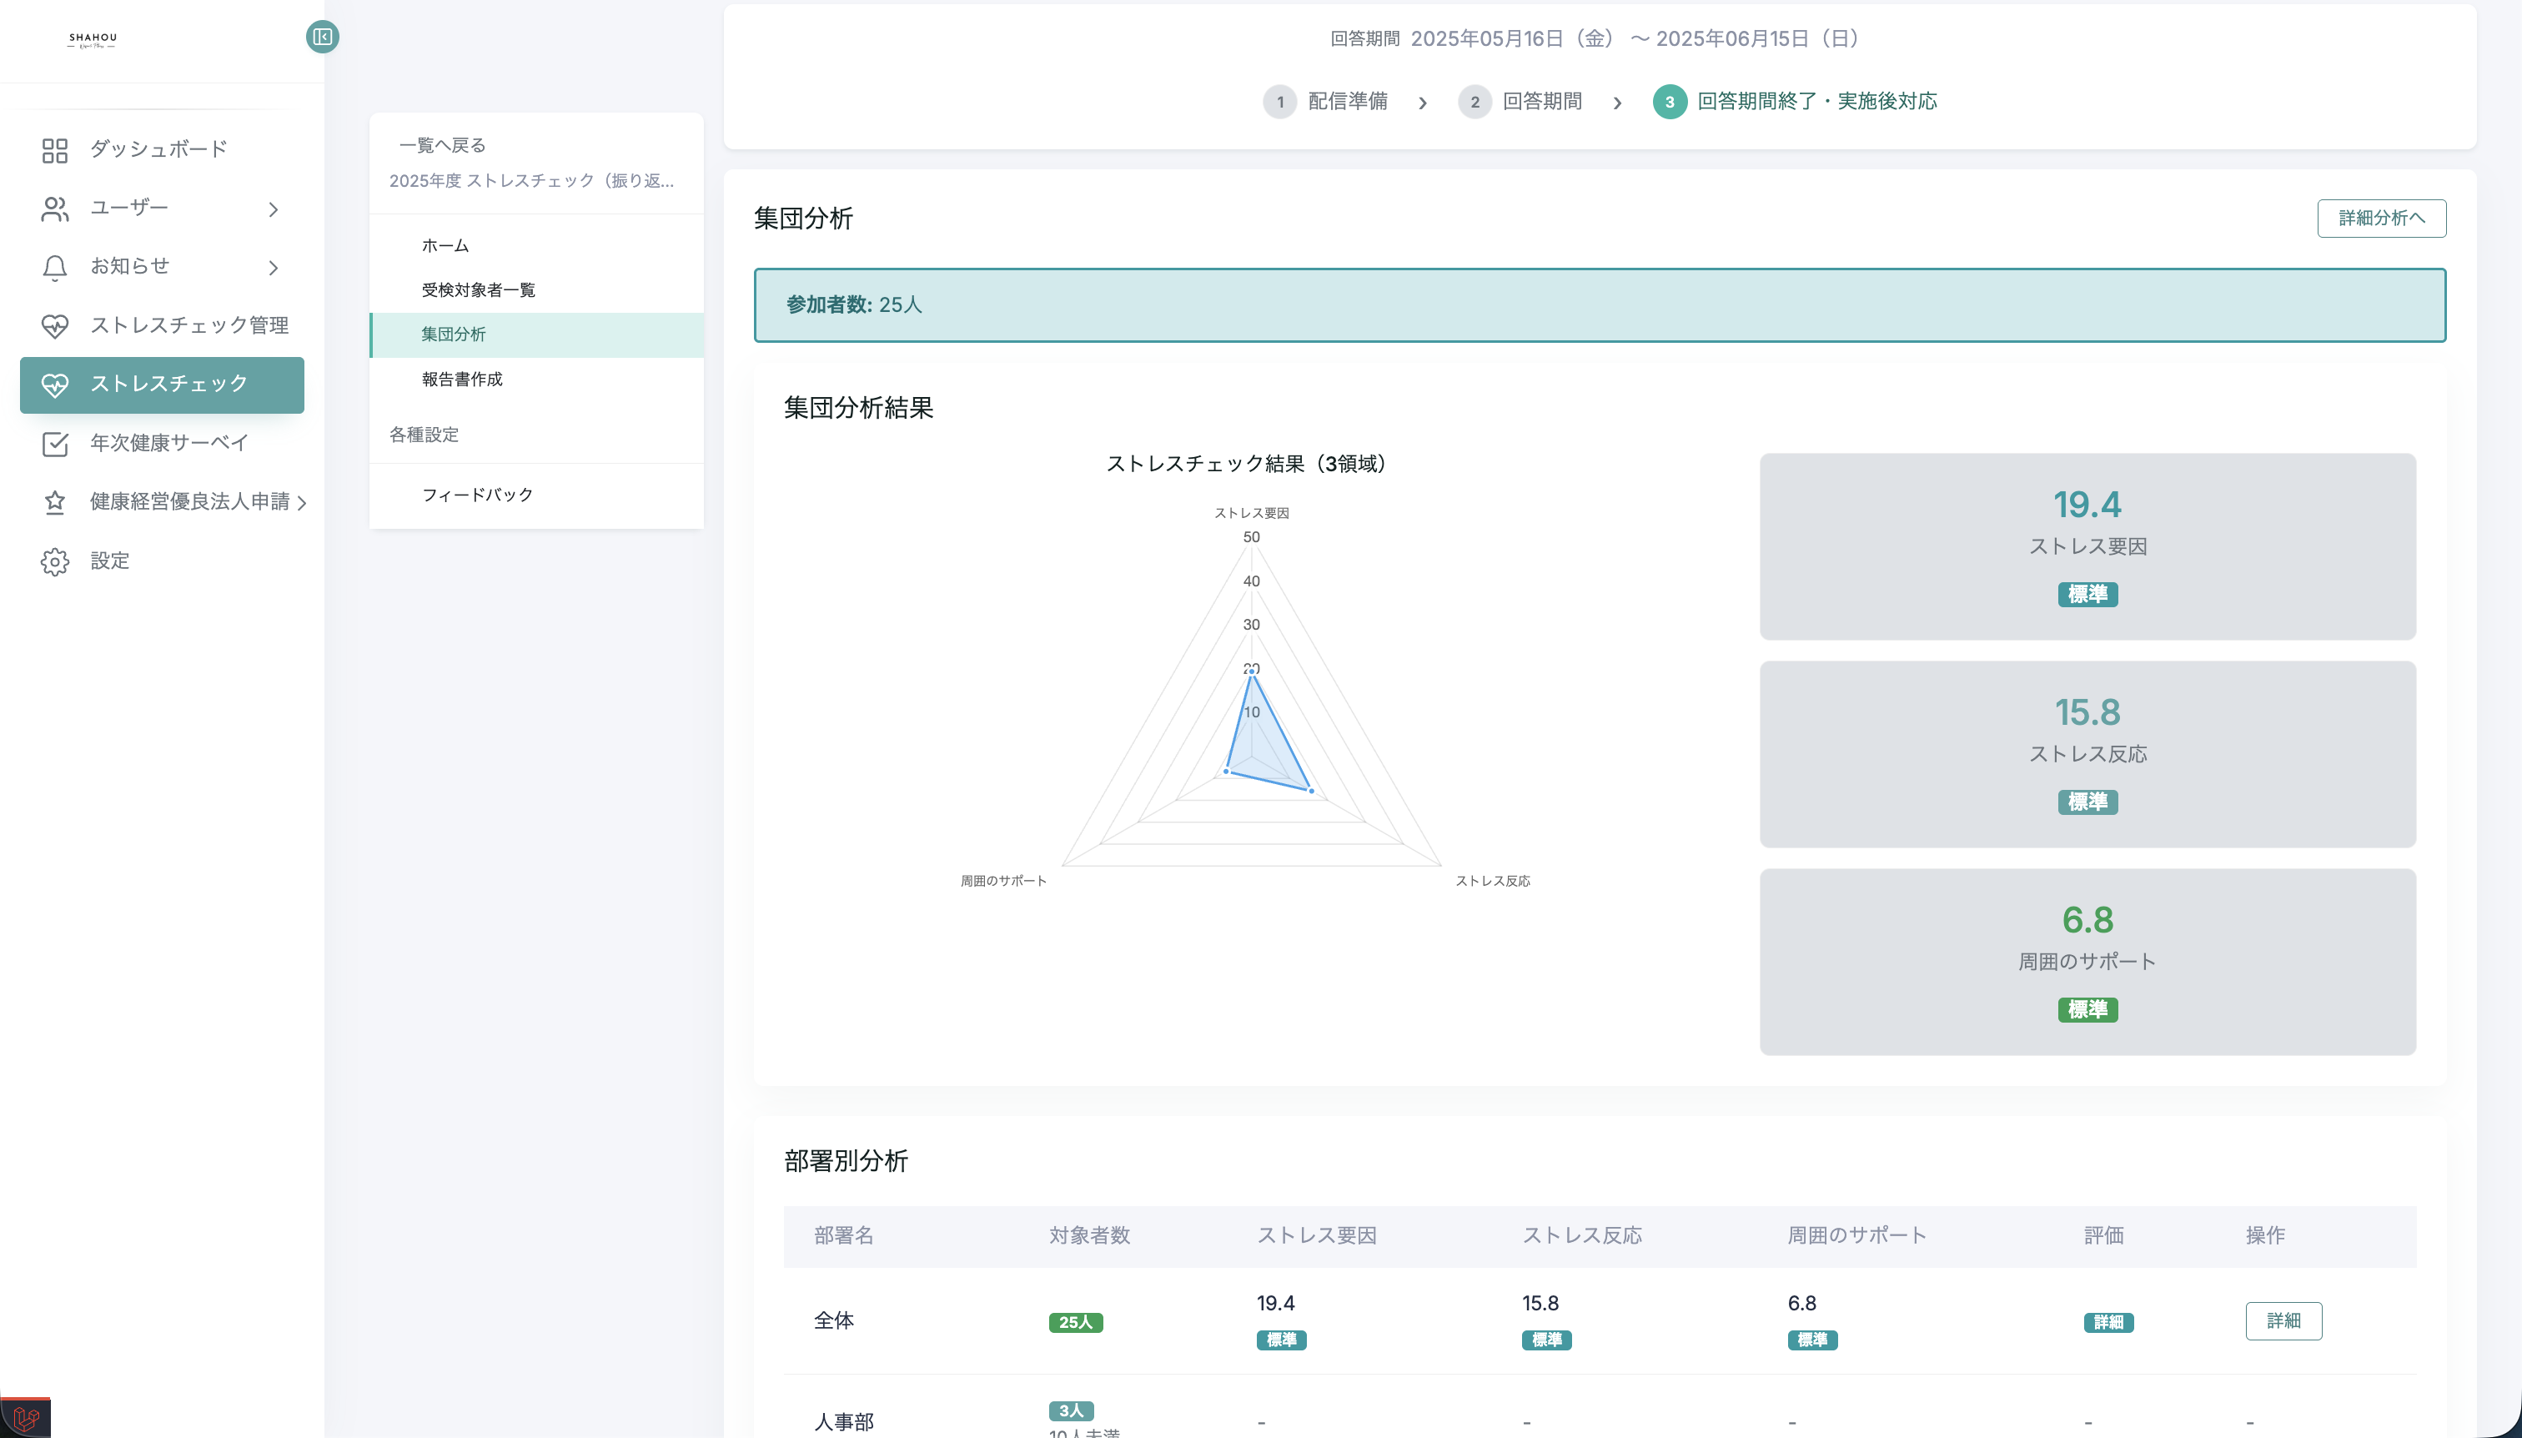
Task: Click the 6.8 周囲のサポート score card
Action: [x=2087, y=961]
